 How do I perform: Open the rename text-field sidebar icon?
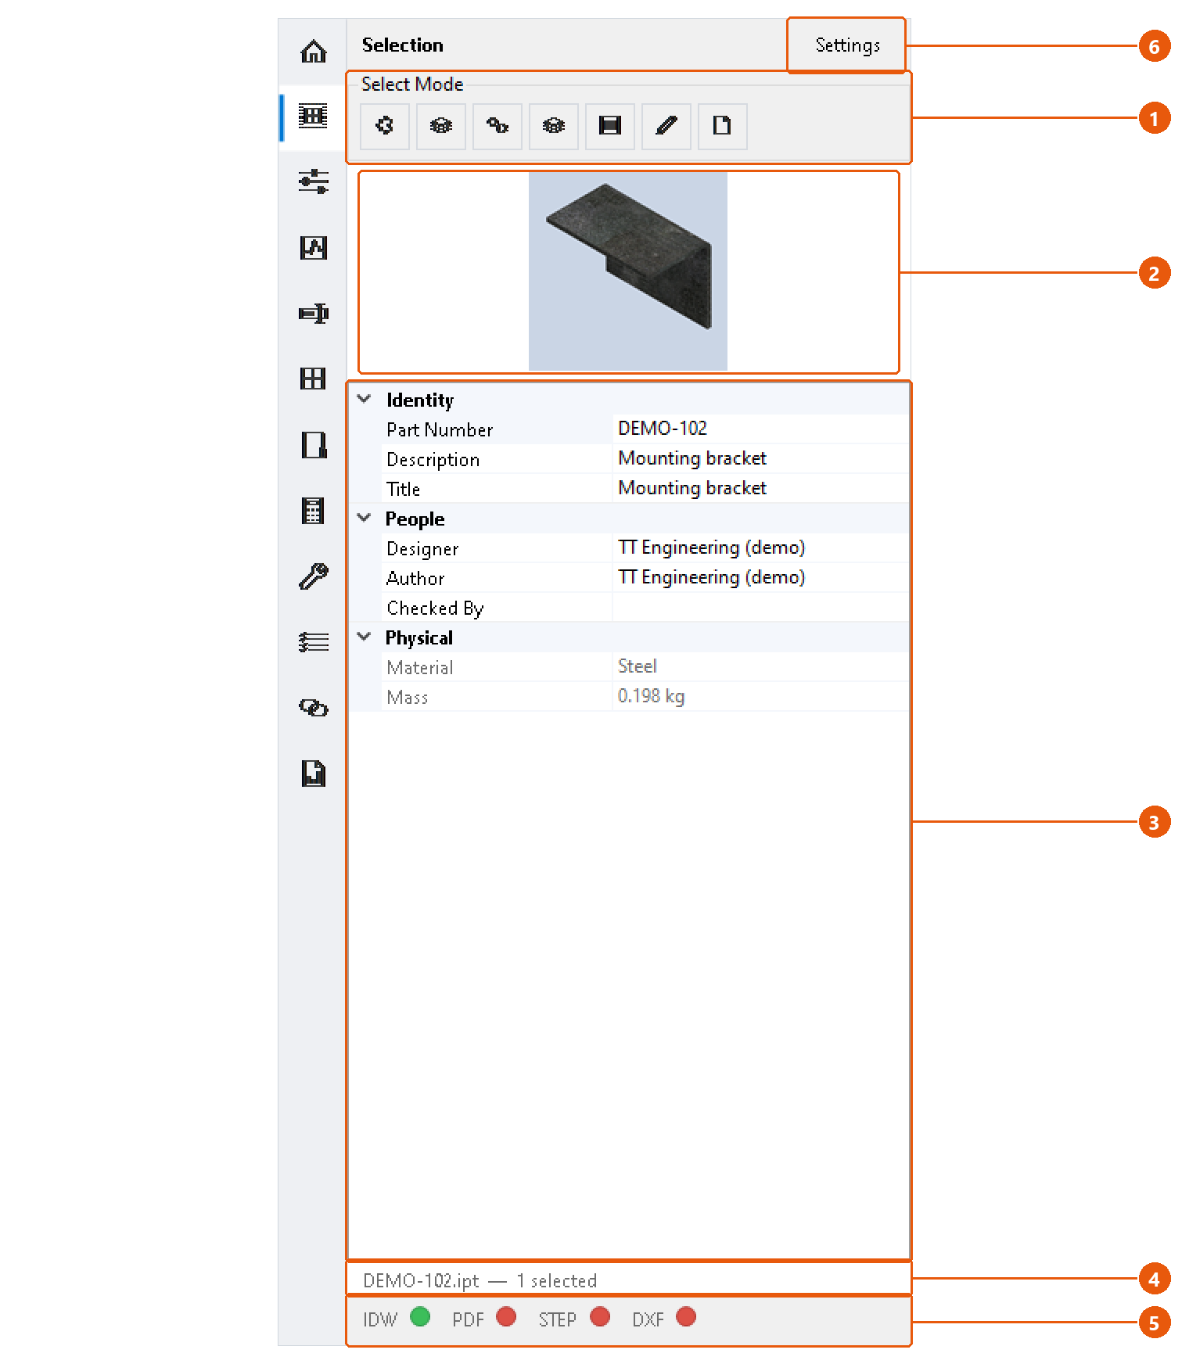pyautogui.click(x=314, y=314)
